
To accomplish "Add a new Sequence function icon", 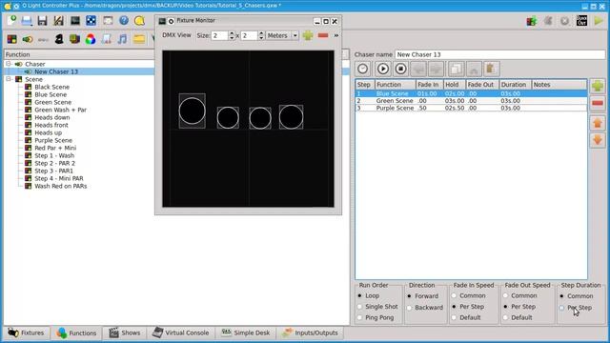I will [x=43, y=39].
